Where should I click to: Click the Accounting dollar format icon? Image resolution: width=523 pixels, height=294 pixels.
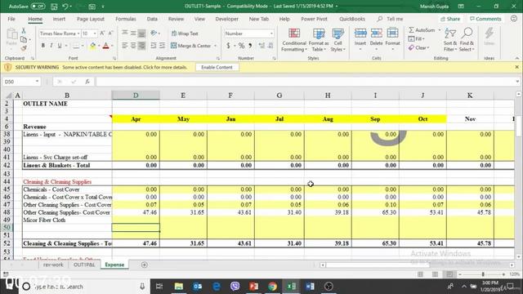229,46
